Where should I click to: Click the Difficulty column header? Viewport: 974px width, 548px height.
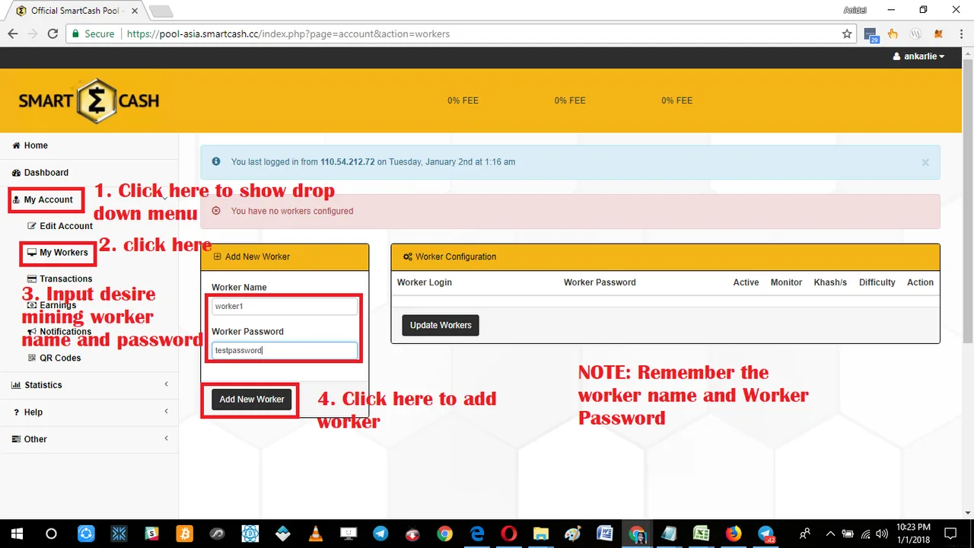tap(877, 282)
